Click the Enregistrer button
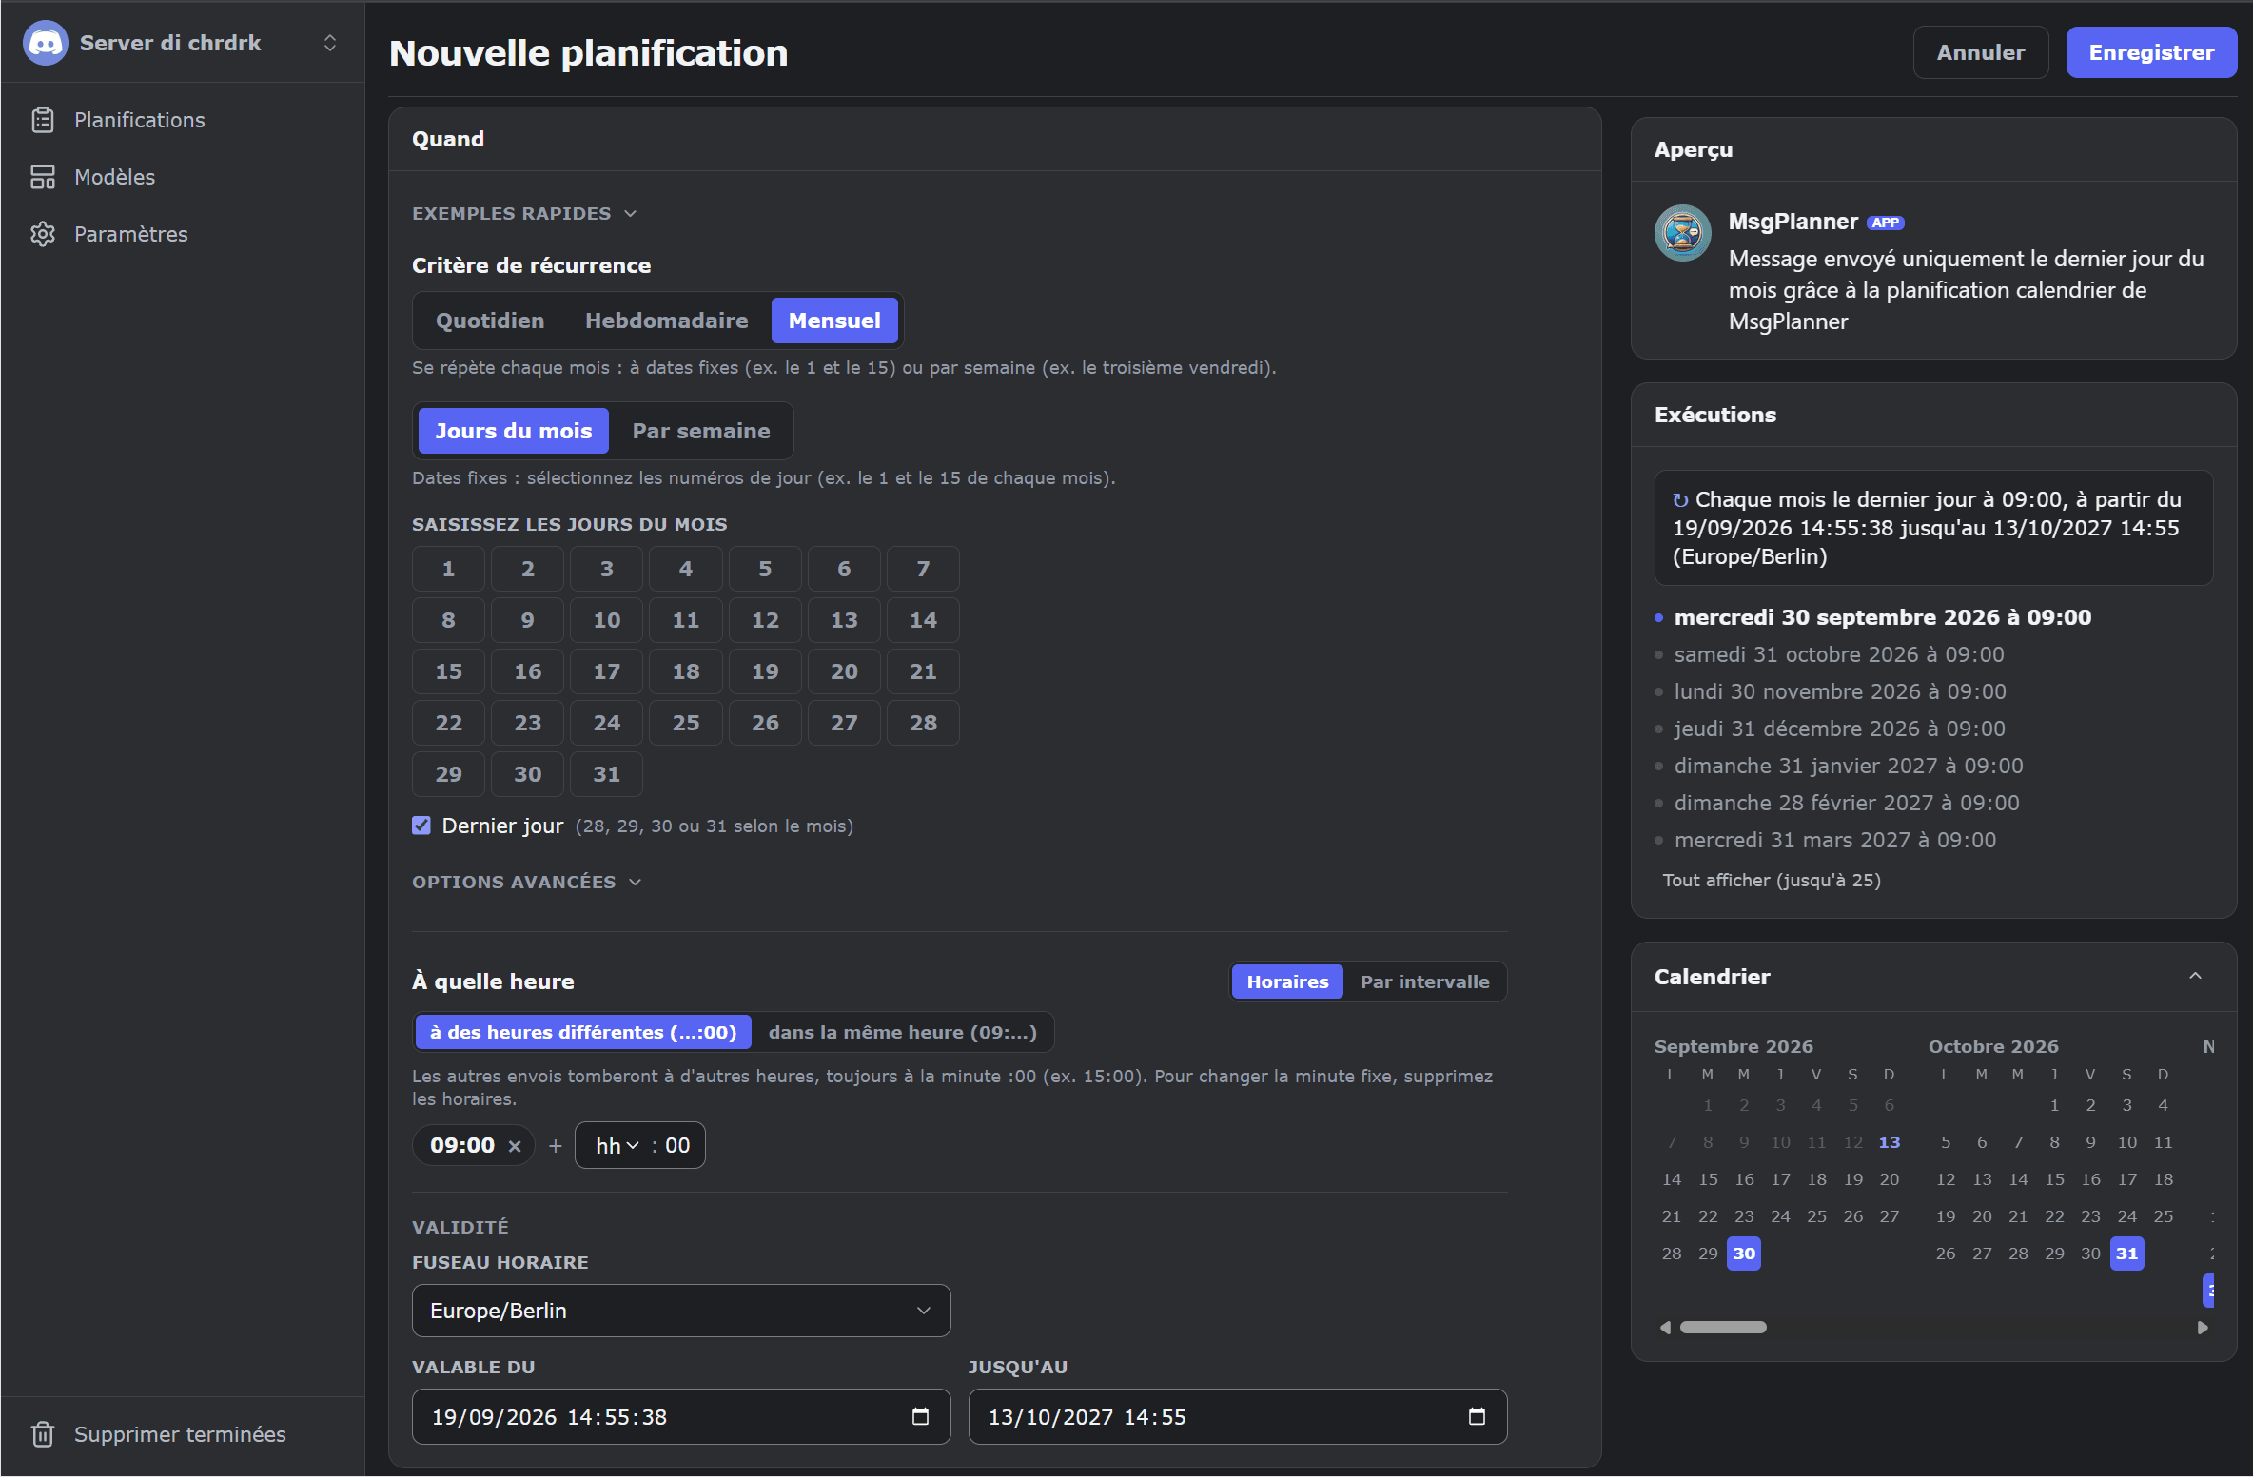This screenshot has width=2253, height=1477. pyautogui.click(x=2151, y=52)
